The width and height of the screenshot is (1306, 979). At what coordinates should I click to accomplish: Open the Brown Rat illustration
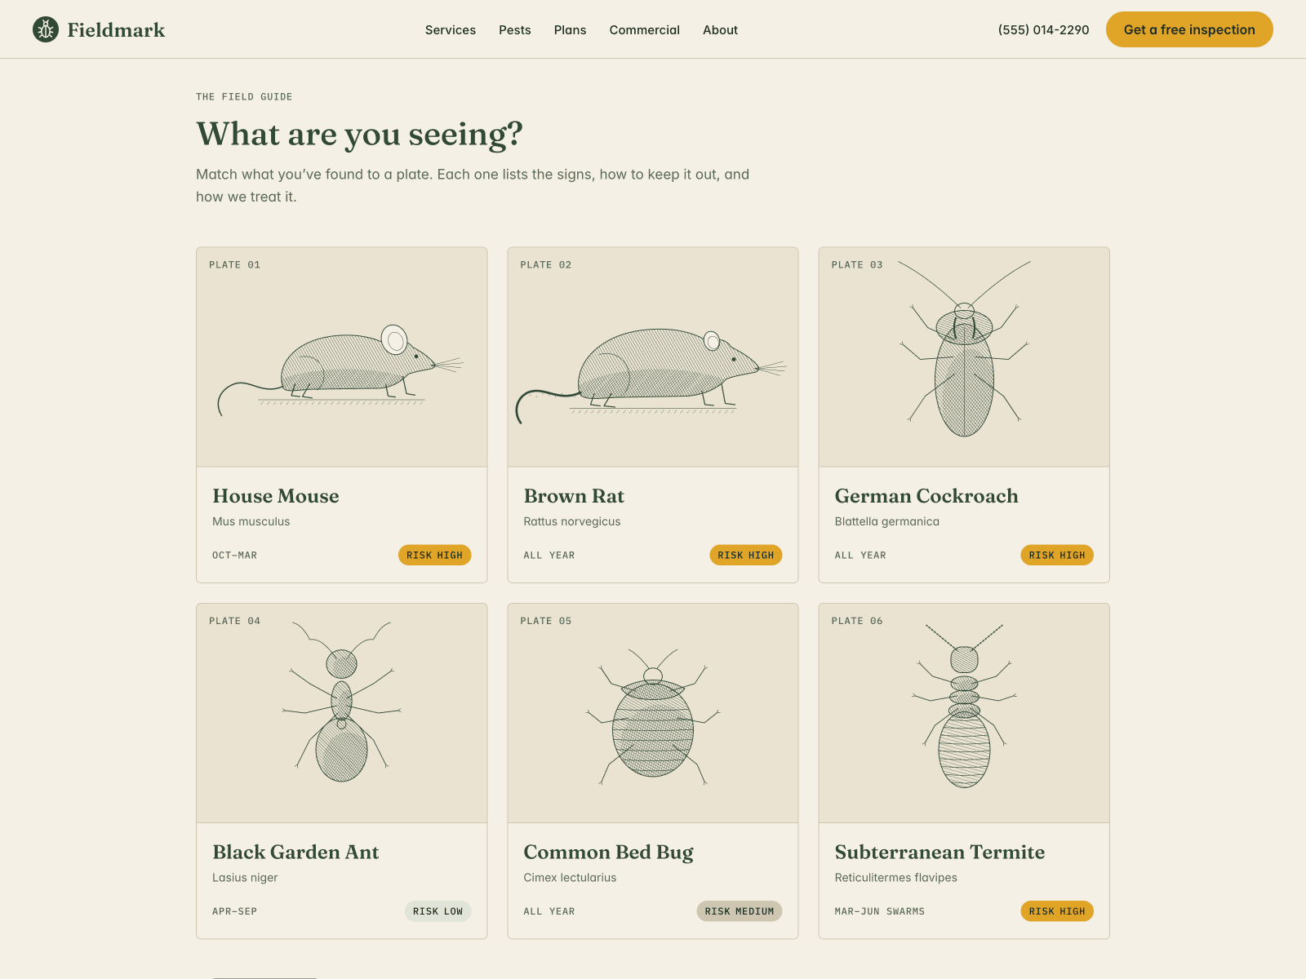(653, 357)
